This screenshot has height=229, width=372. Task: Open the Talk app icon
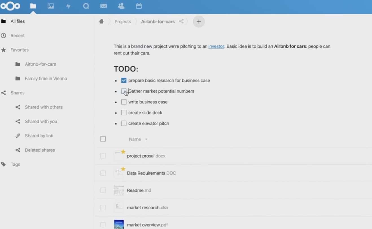coord(86,6)
